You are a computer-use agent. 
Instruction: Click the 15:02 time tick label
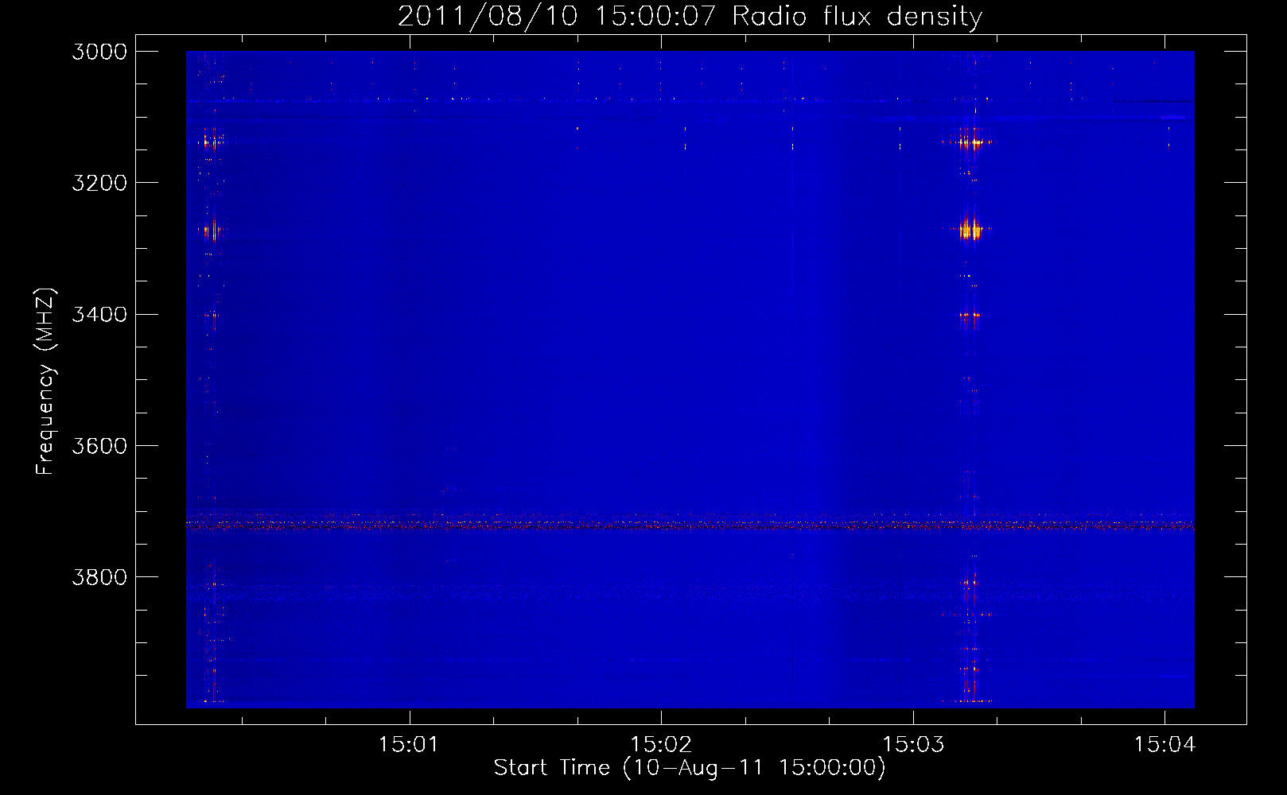(x=661, y=745)
